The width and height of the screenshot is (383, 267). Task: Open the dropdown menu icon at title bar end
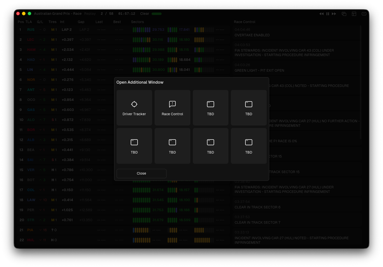[x=364, y=14]
